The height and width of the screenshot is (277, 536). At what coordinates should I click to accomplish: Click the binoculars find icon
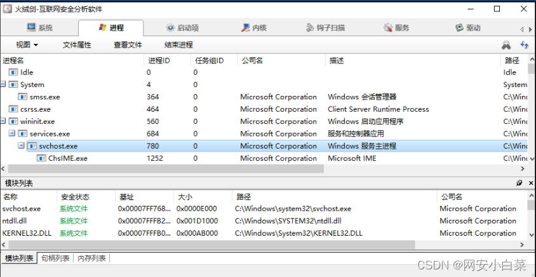(506, 45)
